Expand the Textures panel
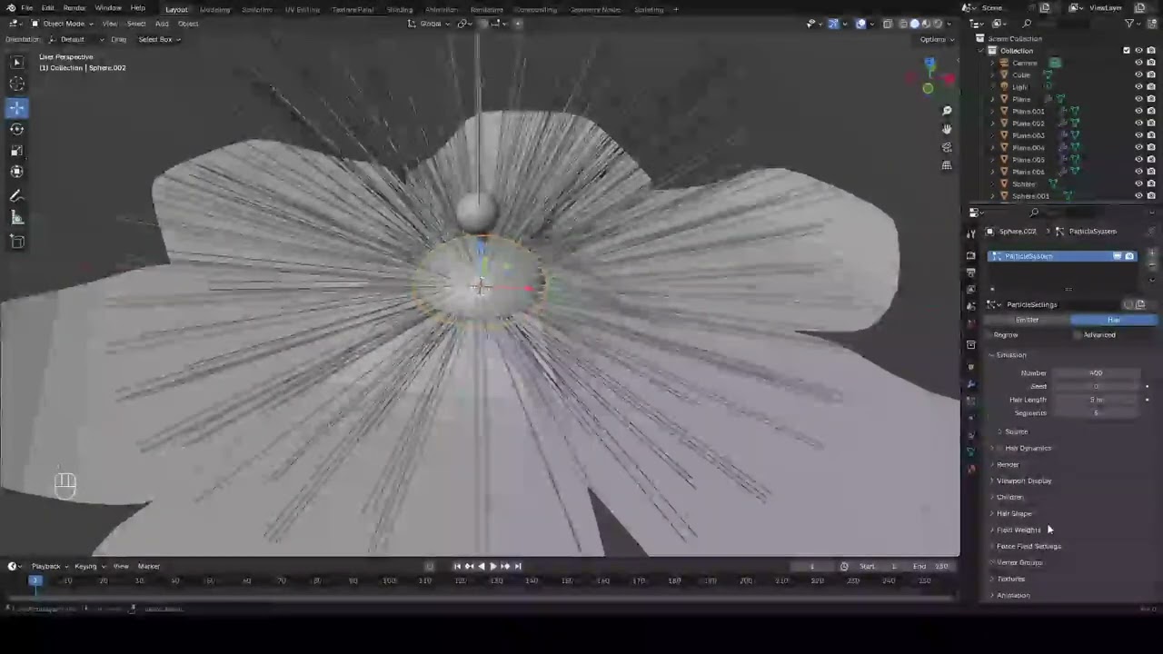Screen dimensions: 1163x654 tap(1009, 579)
